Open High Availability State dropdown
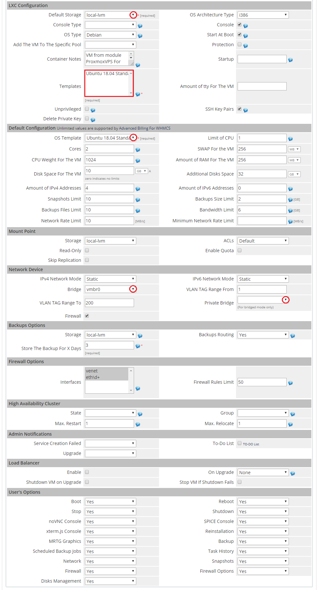Viewport: 320px width, 590px height. coord(111,413)
